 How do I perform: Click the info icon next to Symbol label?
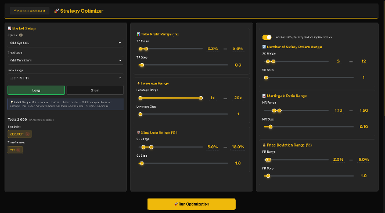click(x=21, y=35)
